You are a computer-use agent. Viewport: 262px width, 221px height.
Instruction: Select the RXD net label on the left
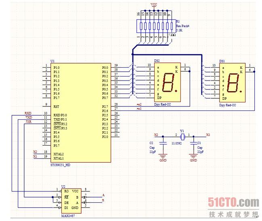pos(28,113)
